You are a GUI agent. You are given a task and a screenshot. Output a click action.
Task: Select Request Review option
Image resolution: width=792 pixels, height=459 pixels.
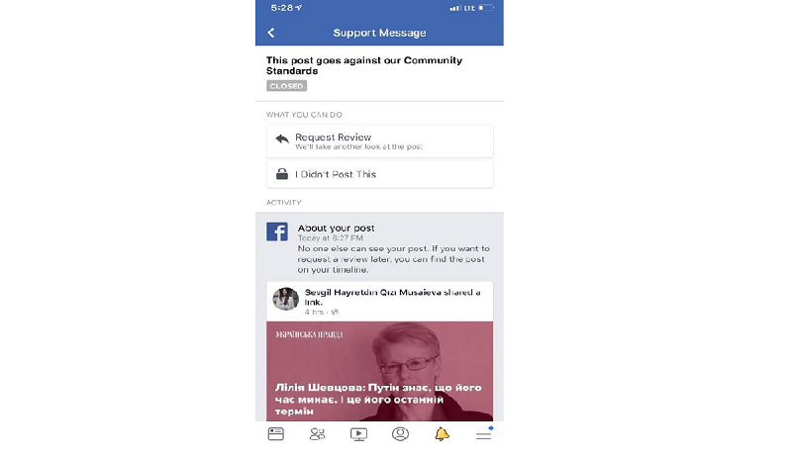379,141
